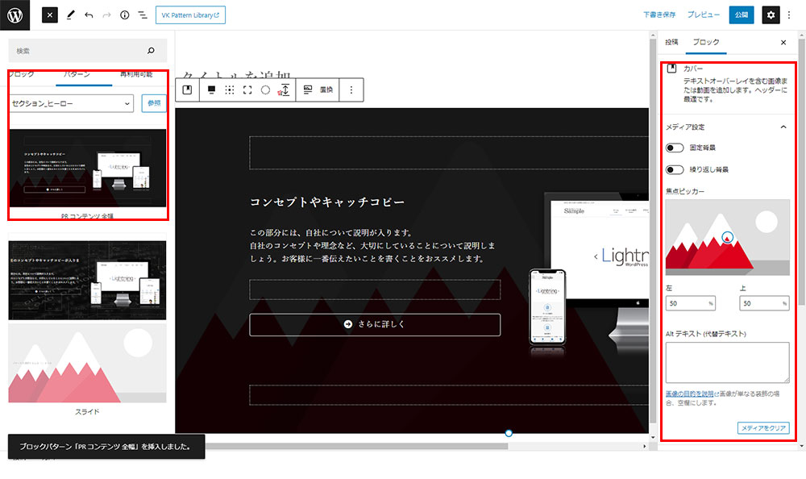This screenshot has width=806, height=479.
Task: Switch to the 投稿 tab
Action: 671,42
